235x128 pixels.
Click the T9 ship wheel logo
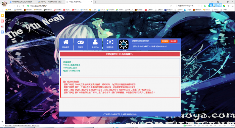(x=124, y=44)
